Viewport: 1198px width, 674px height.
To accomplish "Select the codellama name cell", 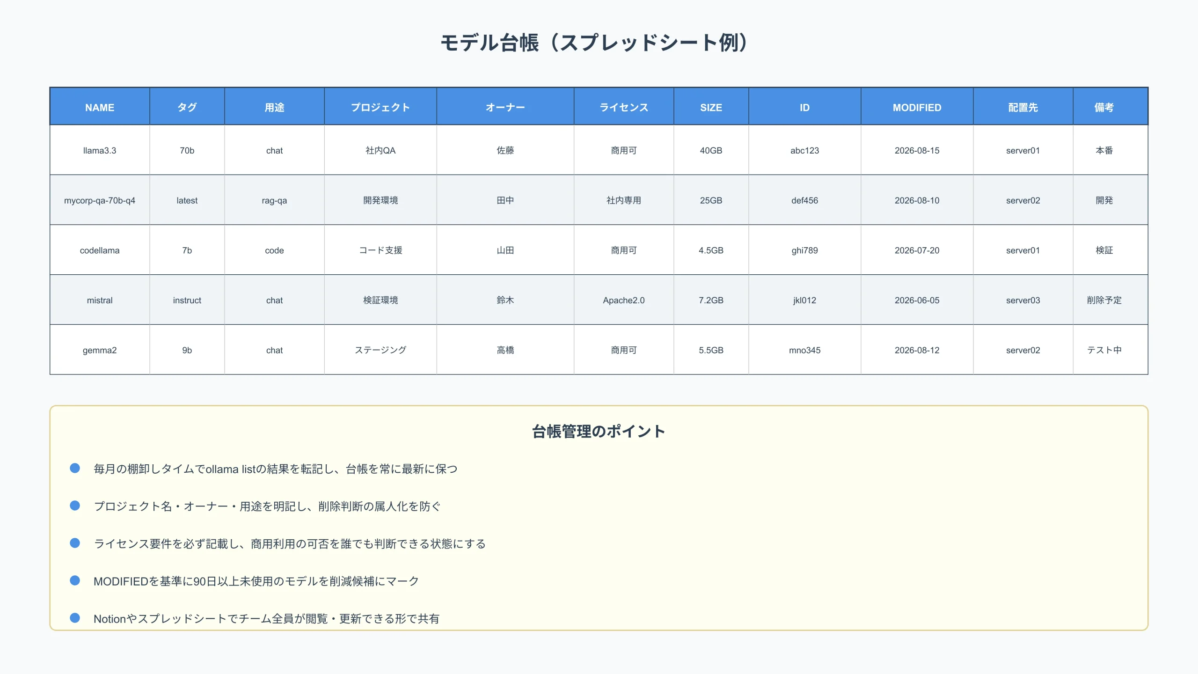I will pyautogui.click(x=100, y=250).
